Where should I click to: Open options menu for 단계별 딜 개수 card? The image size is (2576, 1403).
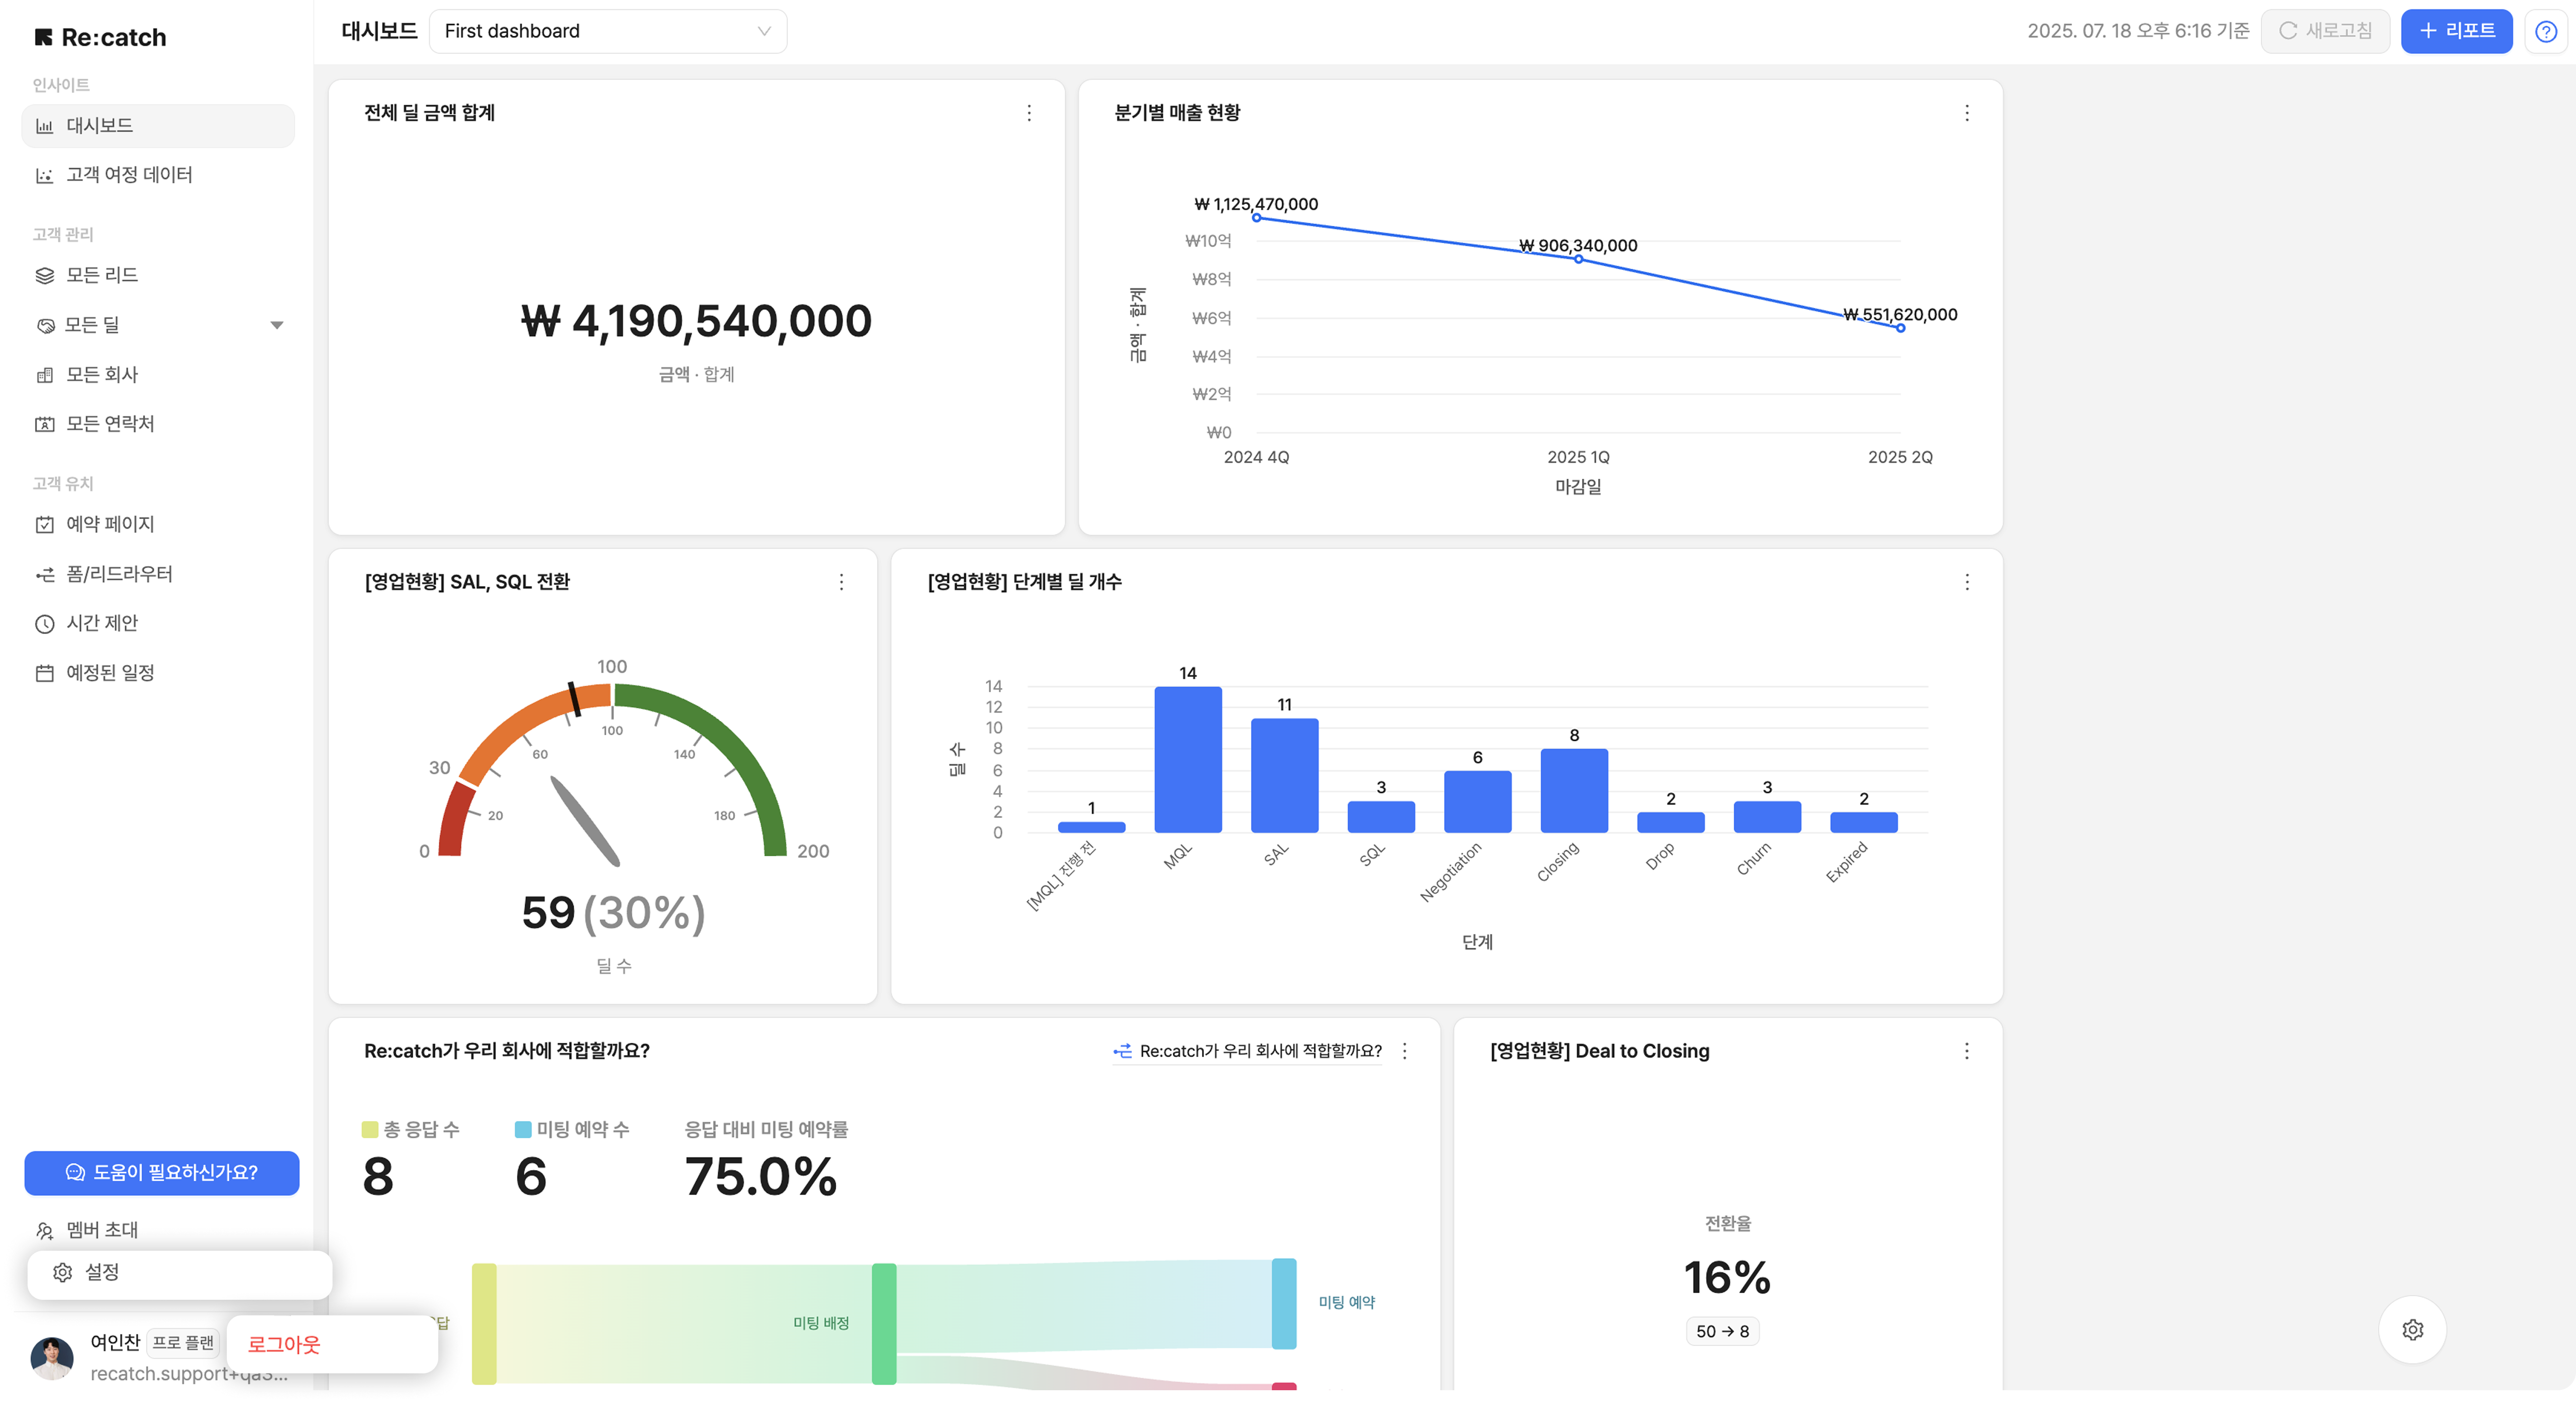tap(1967, 582)
